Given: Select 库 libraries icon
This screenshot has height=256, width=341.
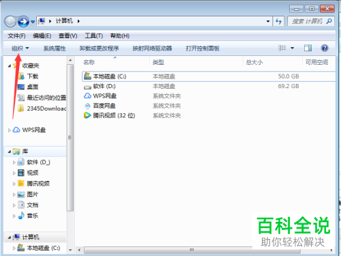Looking at the screenshot, I should pyautogui.click(x=16, y=152).
